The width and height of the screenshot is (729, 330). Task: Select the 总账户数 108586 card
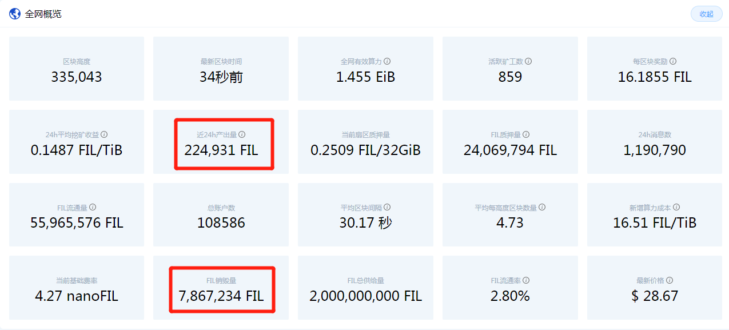[221, 215]
